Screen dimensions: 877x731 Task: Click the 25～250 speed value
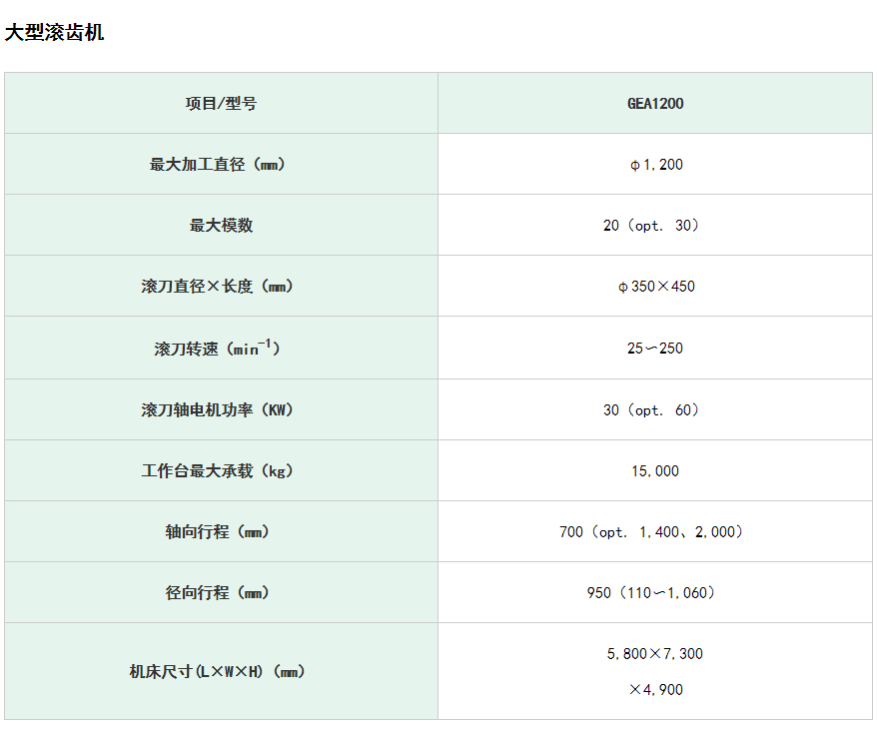coord(655,349)
